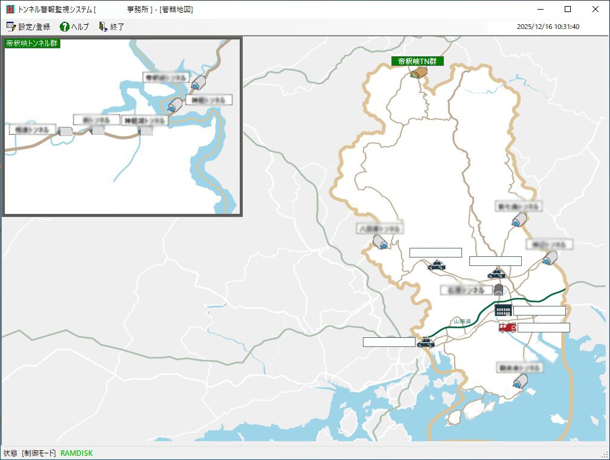Click the leftmost tunnel icon in inset map
This screenshot has height=460, width=610.
(x=65, y=131)
